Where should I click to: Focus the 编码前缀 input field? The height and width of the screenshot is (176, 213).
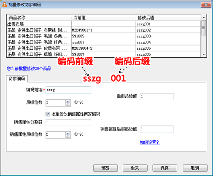(x=68, y=90)
